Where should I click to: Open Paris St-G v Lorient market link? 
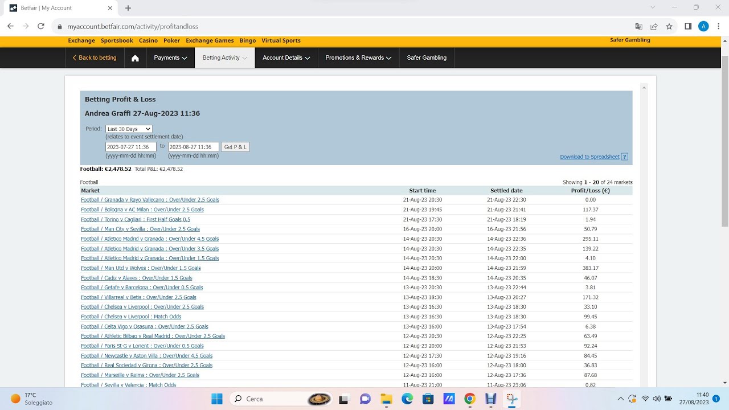[142, 346]
